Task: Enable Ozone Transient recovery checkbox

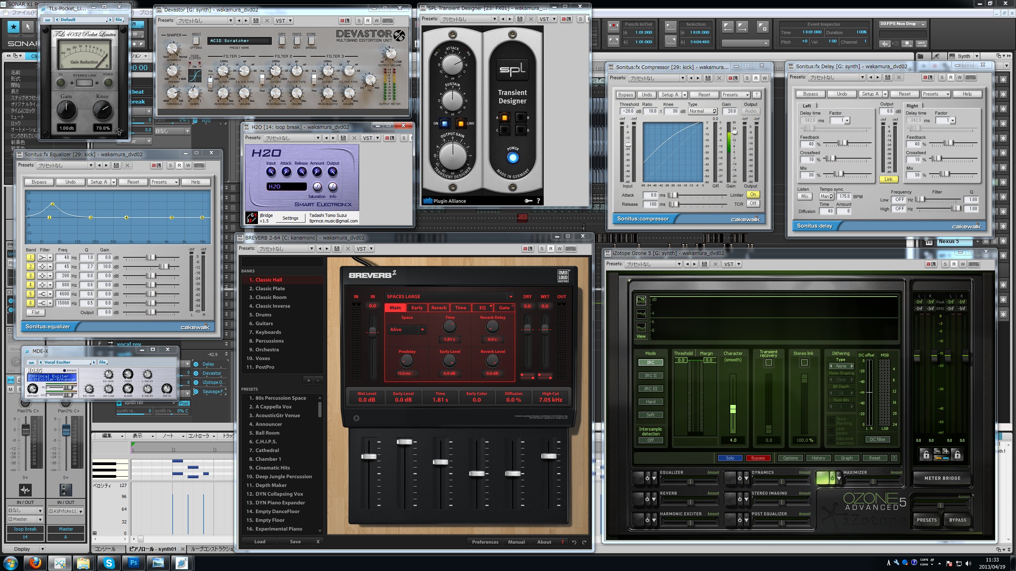Action: [x=768, y=362]
